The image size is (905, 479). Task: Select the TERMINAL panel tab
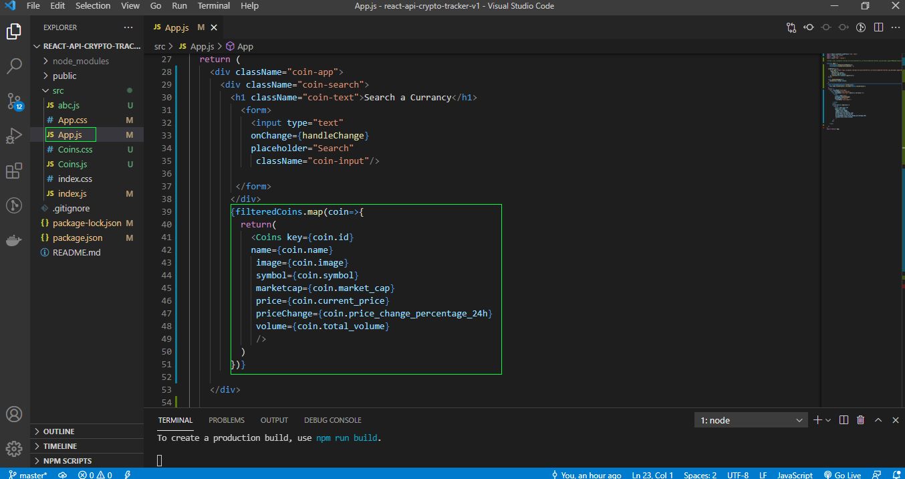[175, 420]
